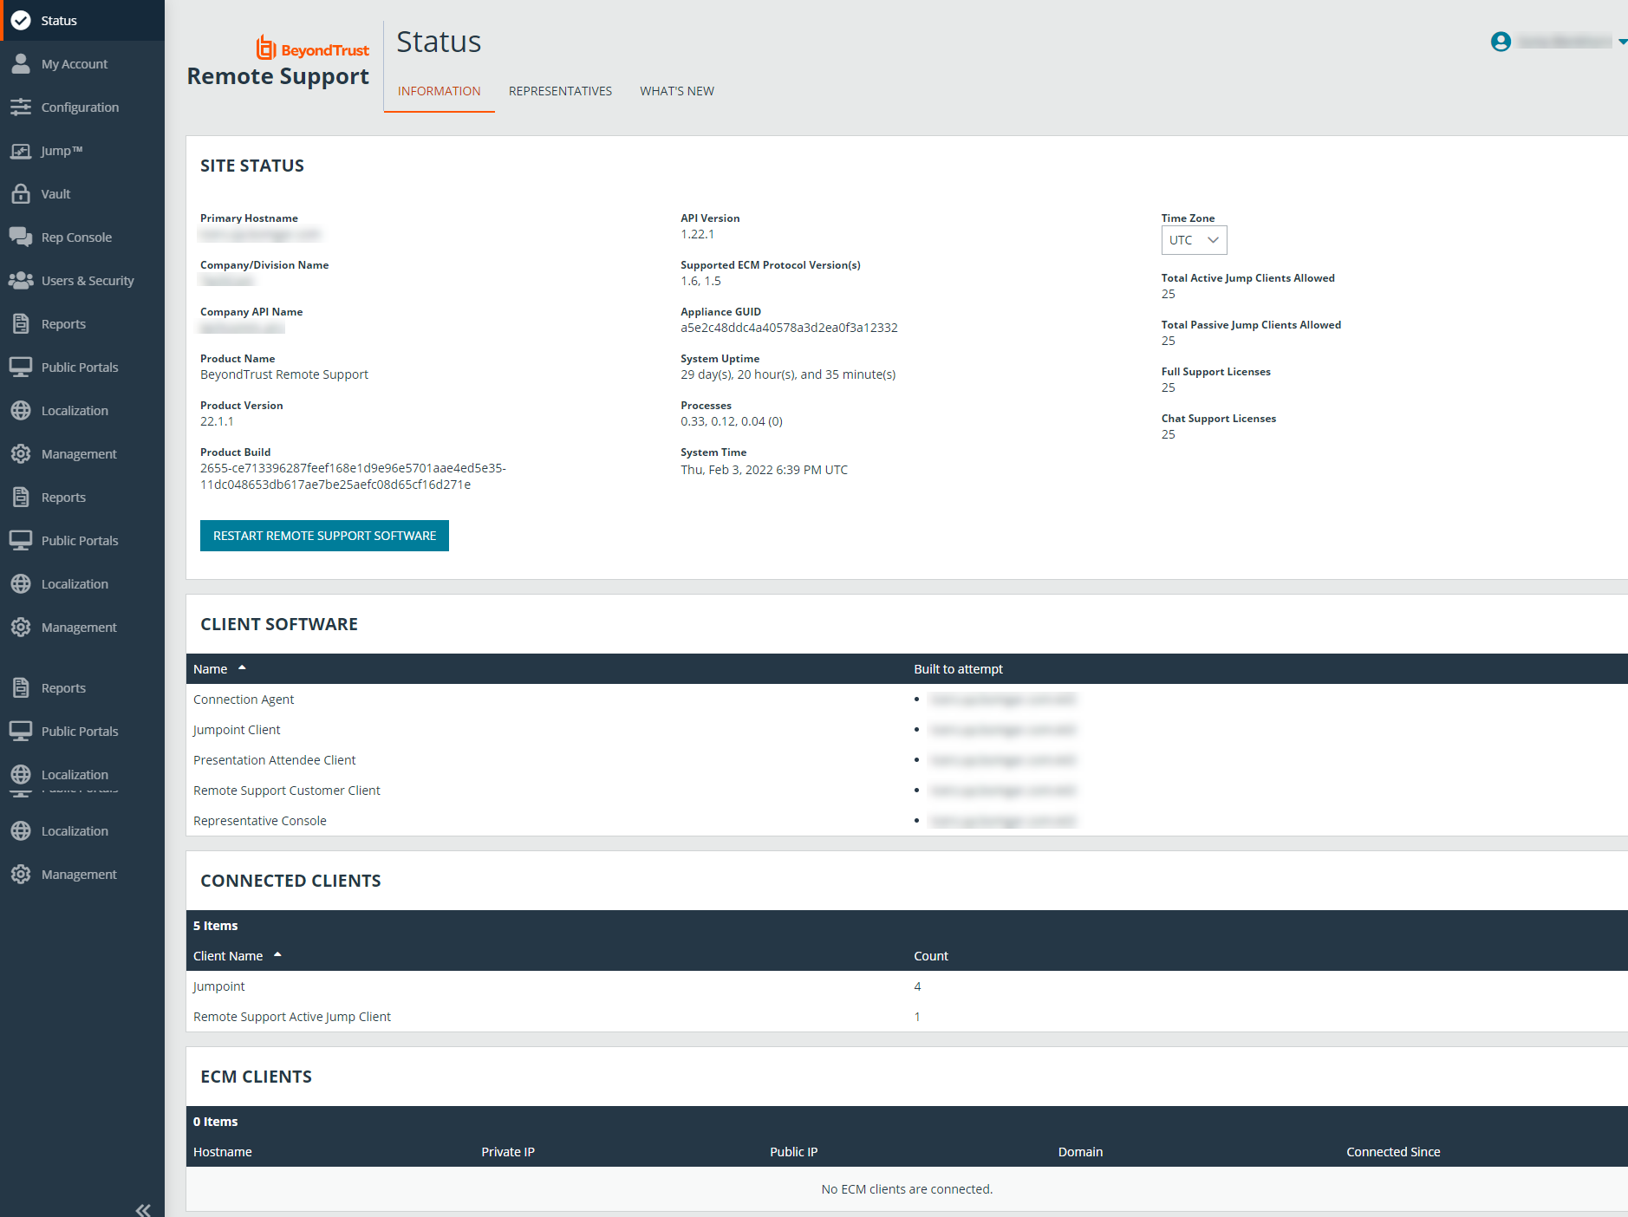Open the Time Zone UTC dropdown
1628x1217 pixels.
click(x=1194, y=240)
